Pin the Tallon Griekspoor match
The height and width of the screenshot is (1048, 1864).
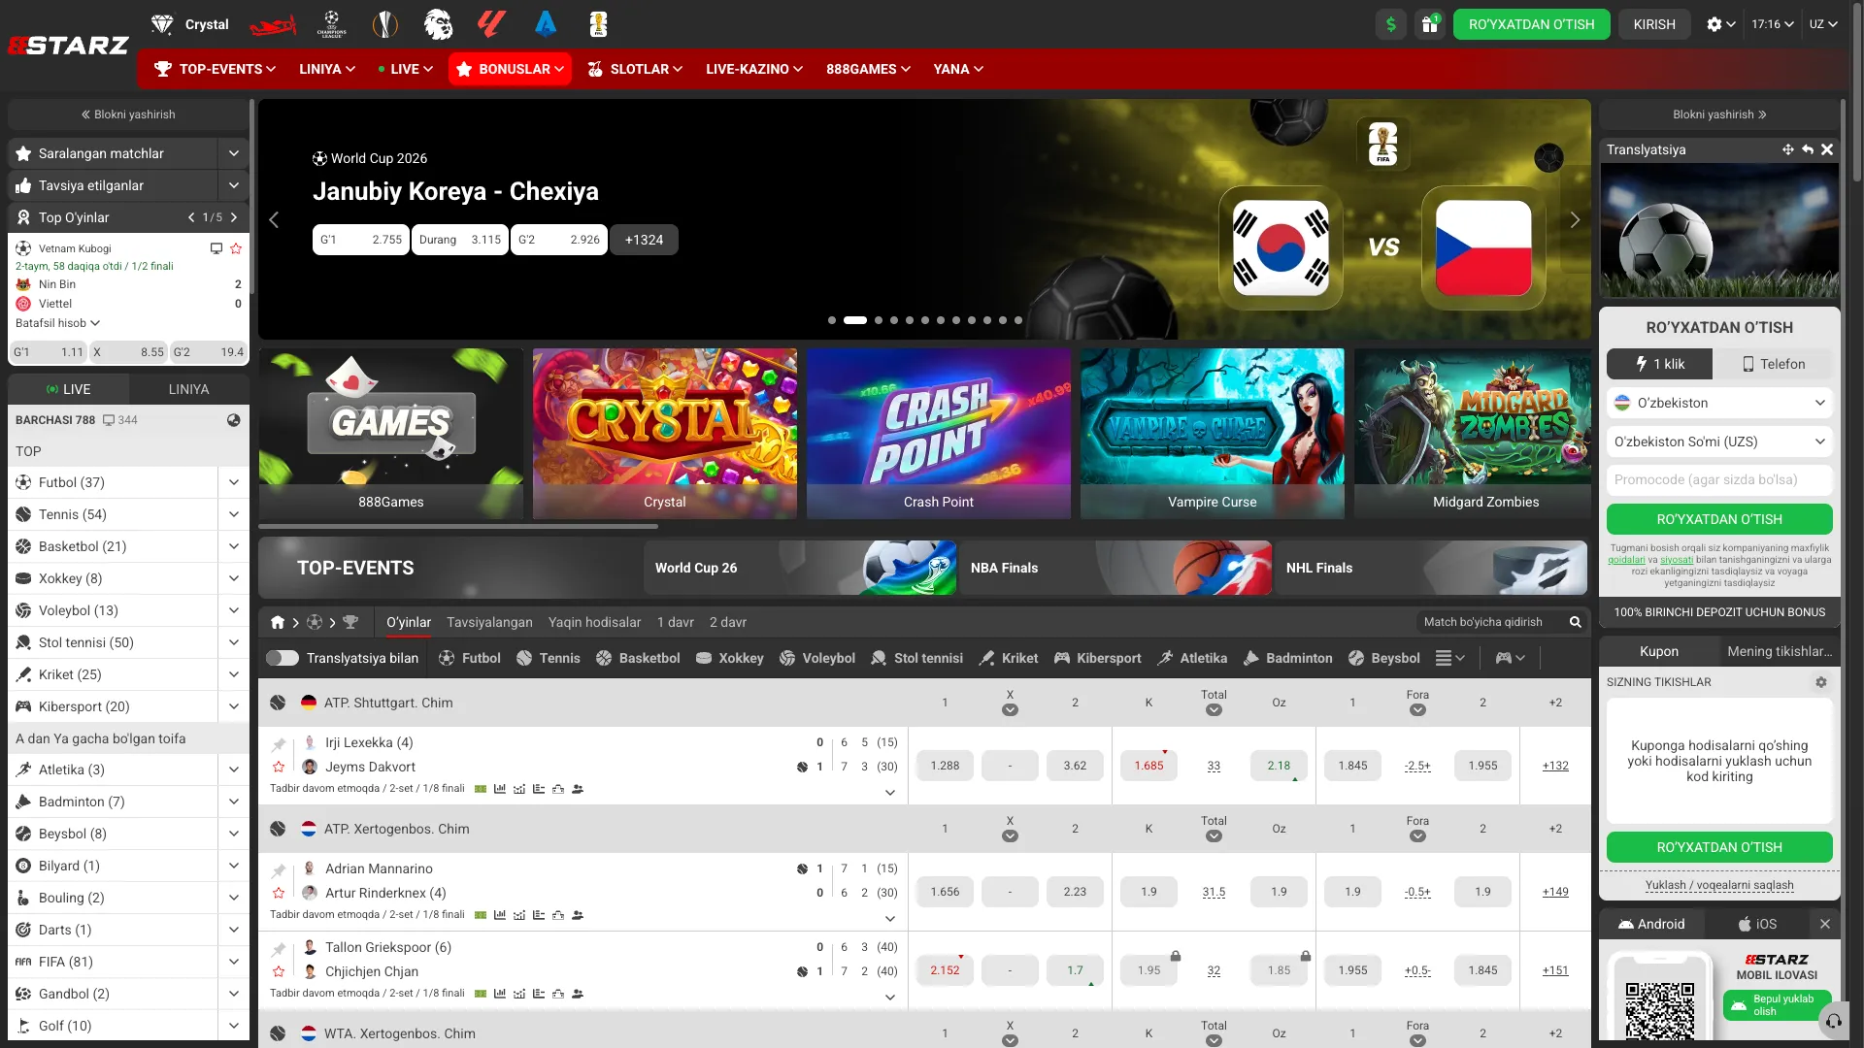[279, 949]
